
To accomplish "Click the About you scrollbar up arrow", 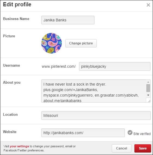I will point(148,82).
